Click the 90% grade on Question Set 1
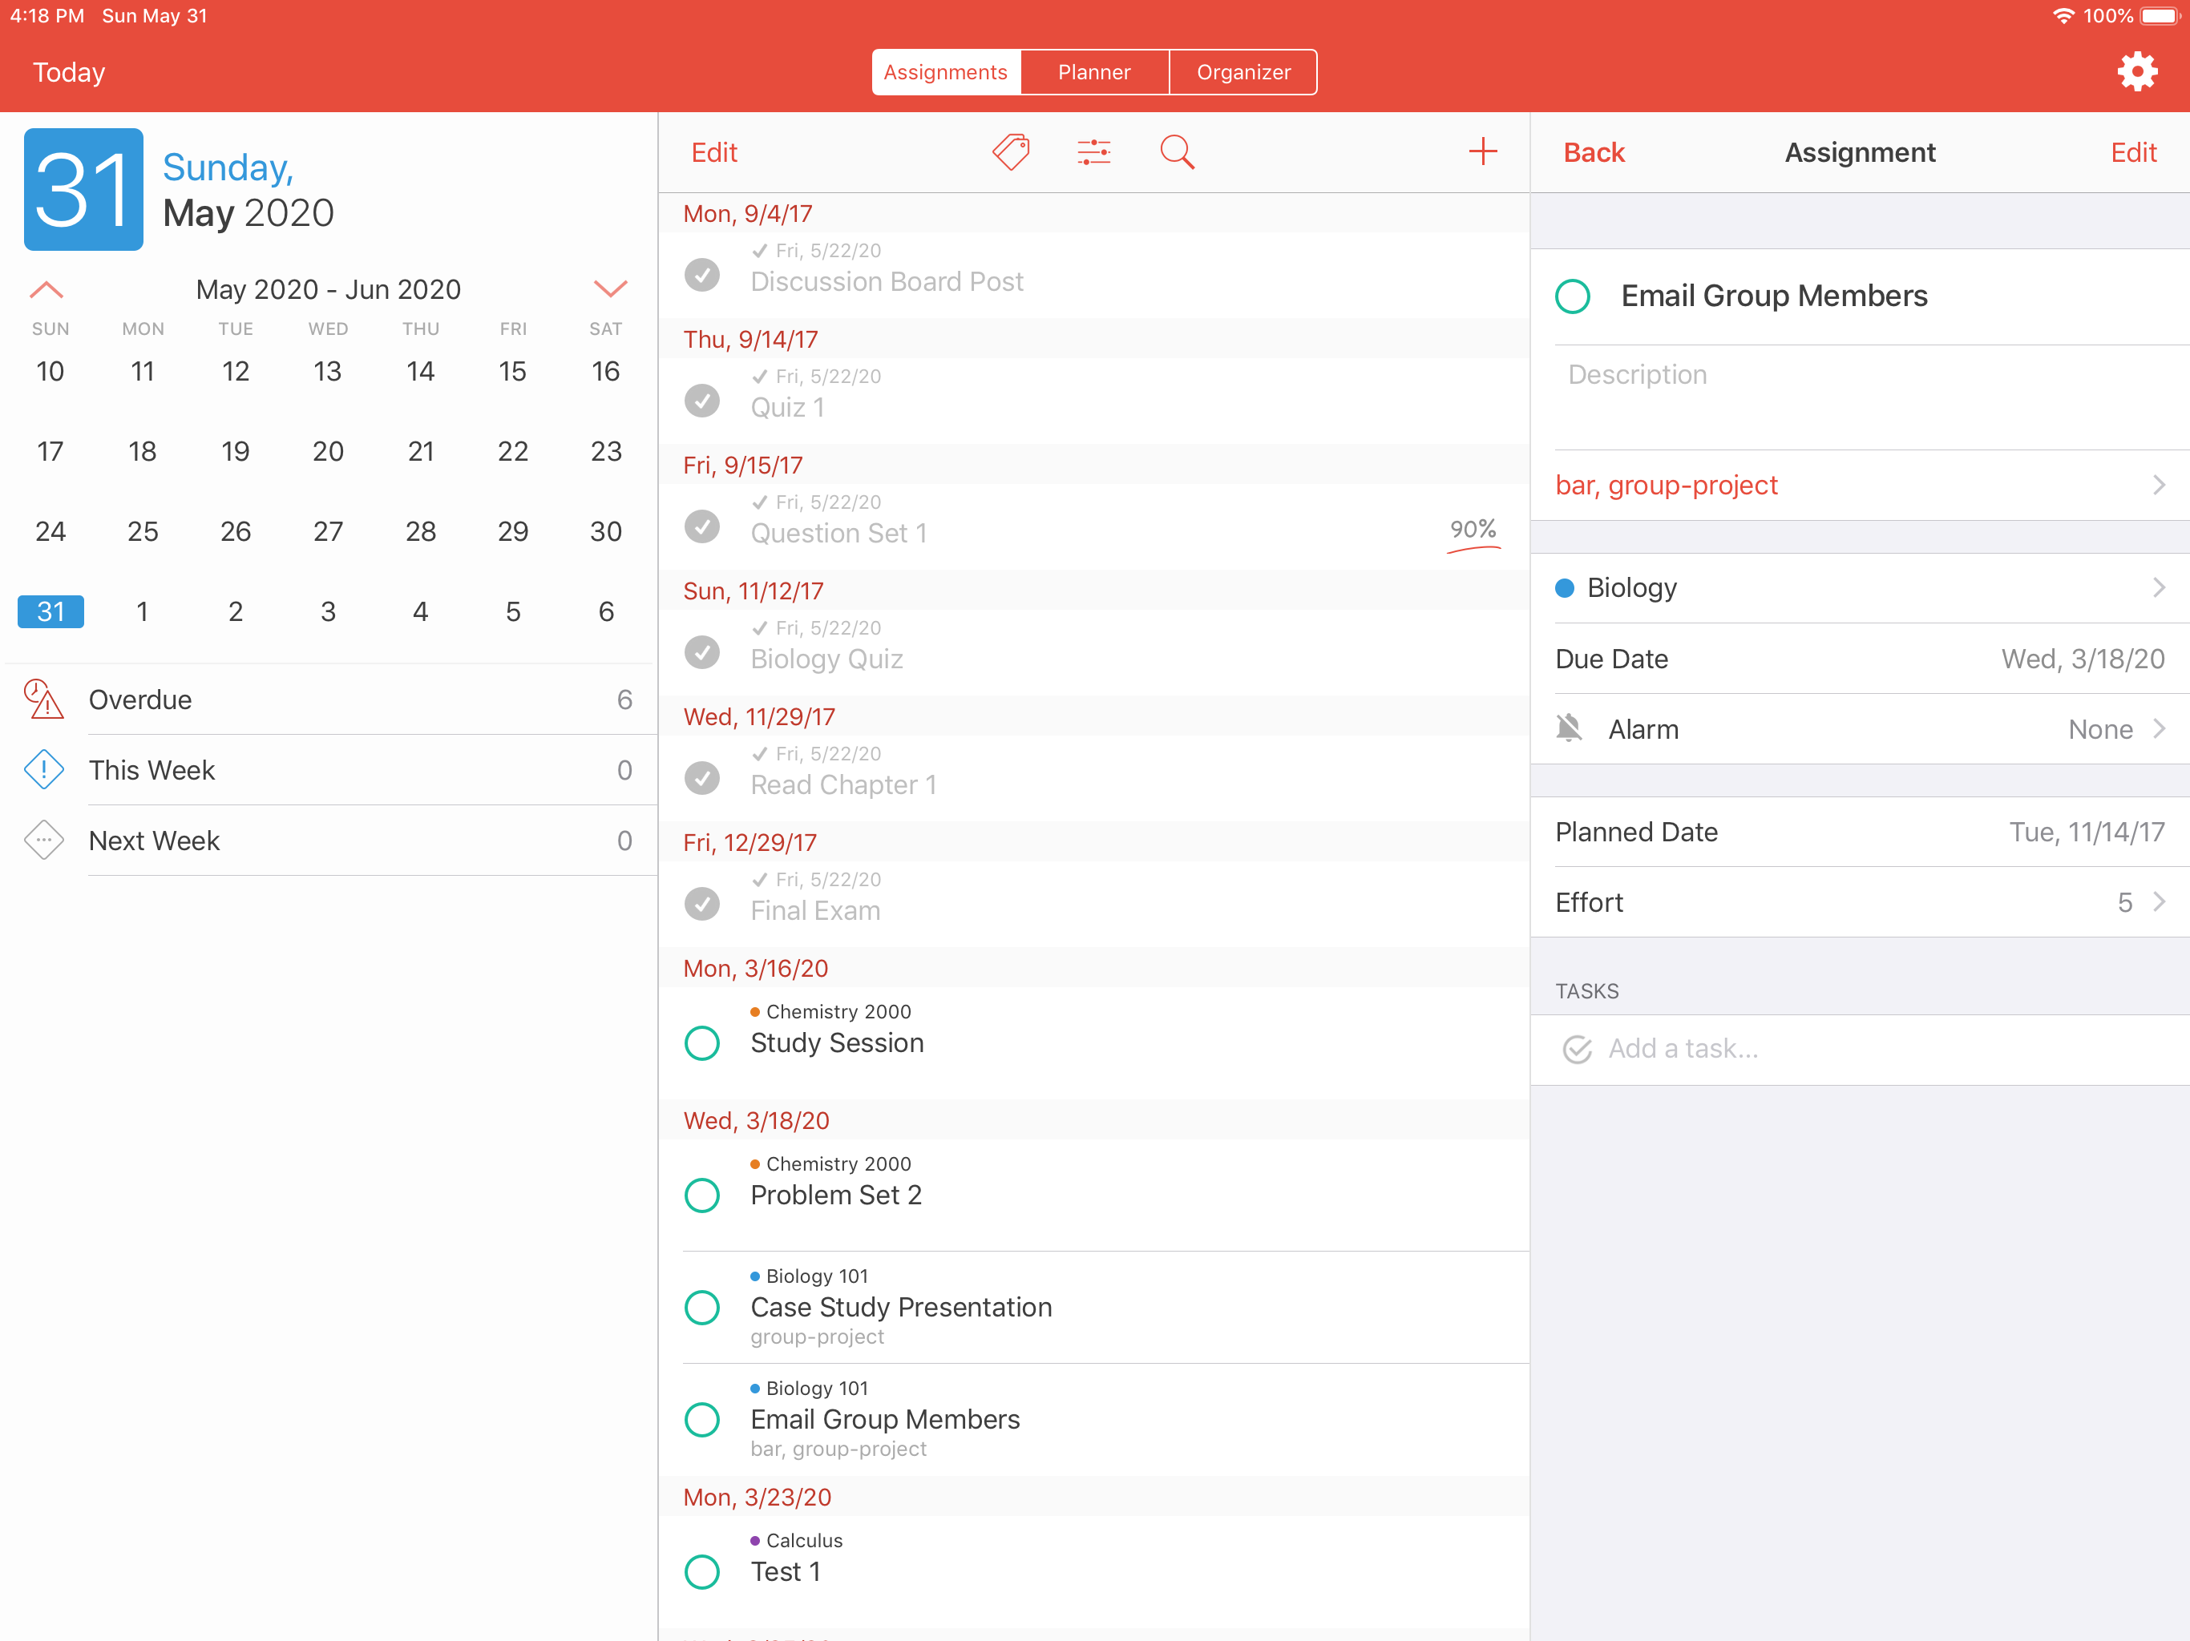Screen dimensions: 2190x1641 1473,530
